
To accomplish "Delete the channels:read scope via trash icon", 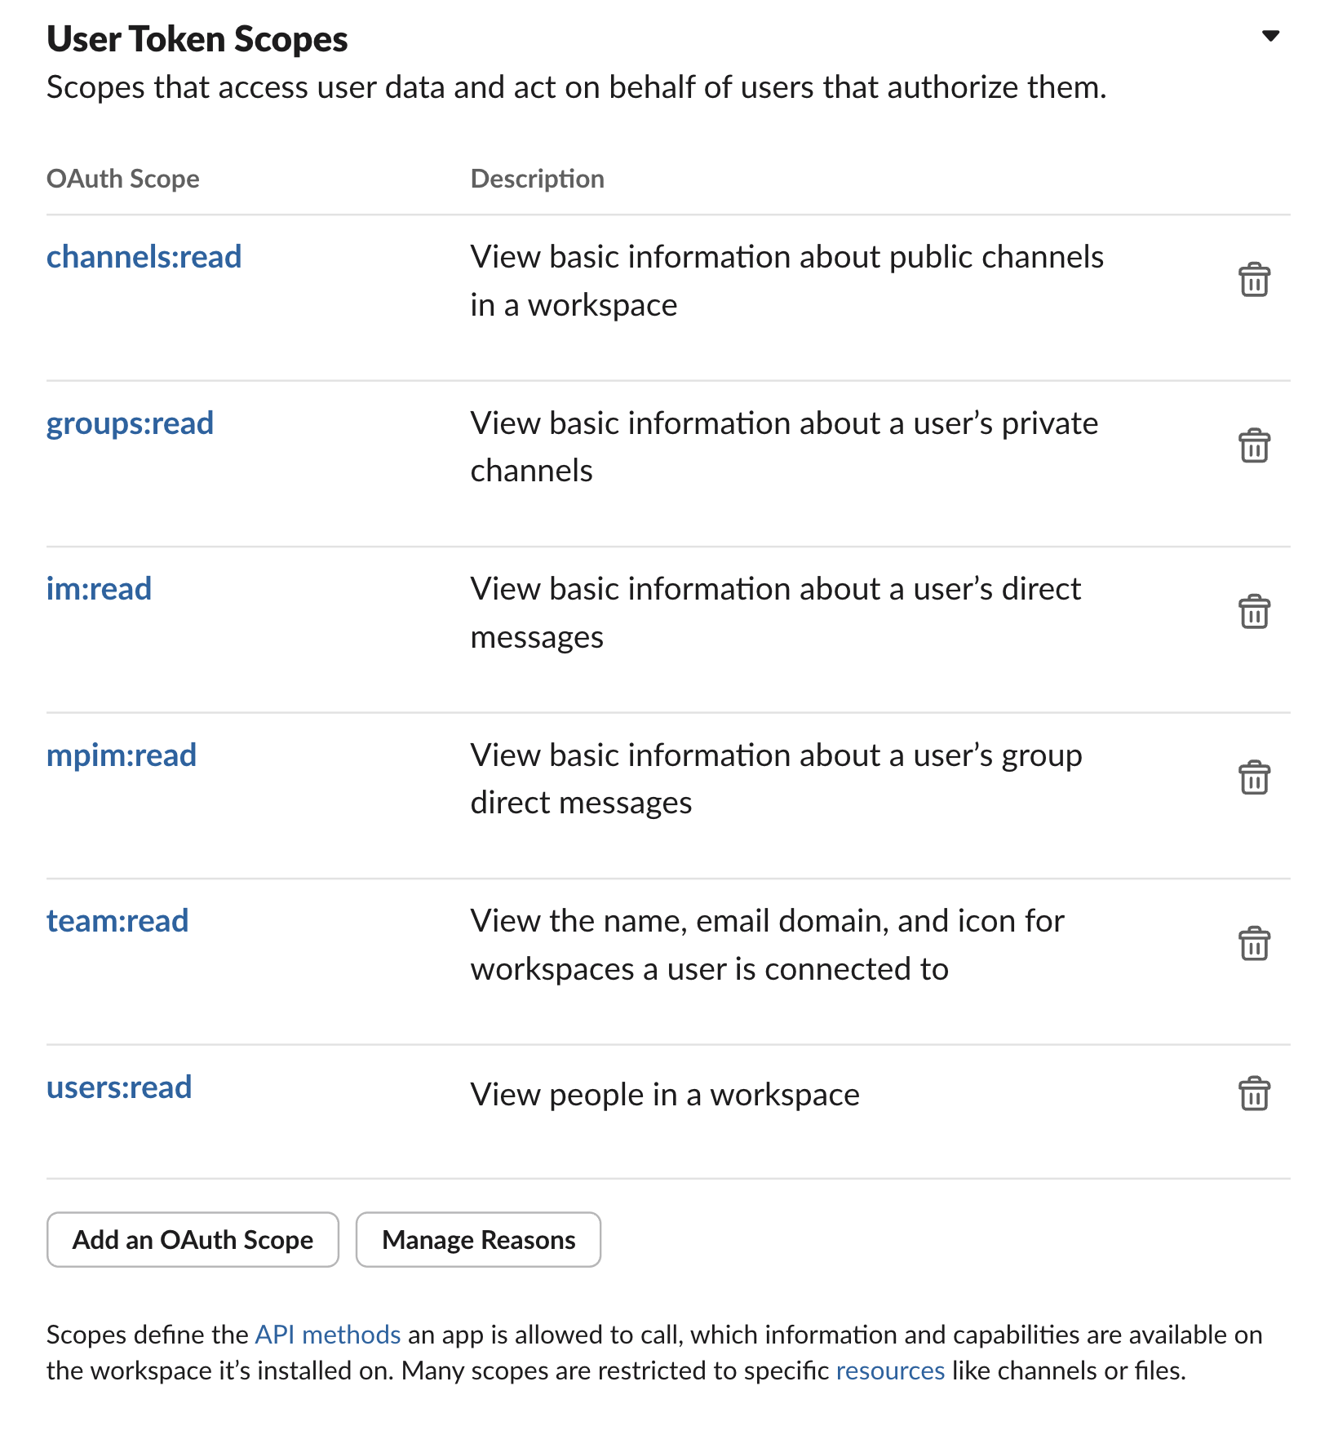I will (x=1254, y=280).
